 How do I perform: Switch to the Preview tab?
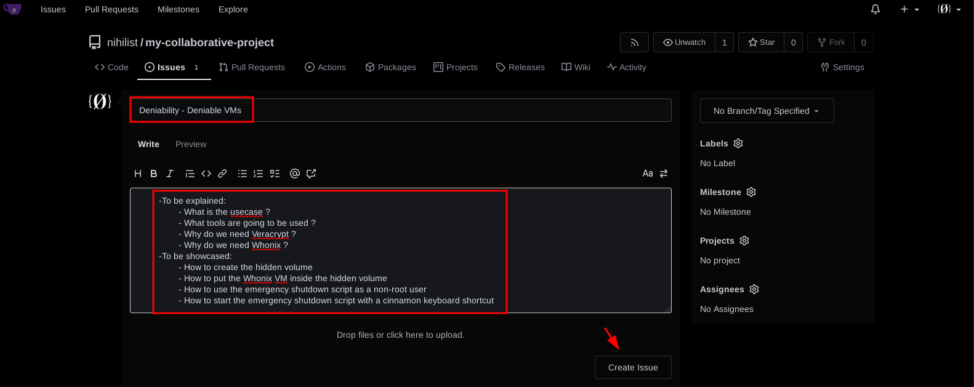pyautogui.click(x=191, y=144)
